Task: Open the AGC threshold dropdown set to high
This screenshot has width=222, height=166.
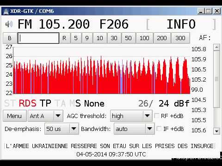Action: [x=131, y=116]
